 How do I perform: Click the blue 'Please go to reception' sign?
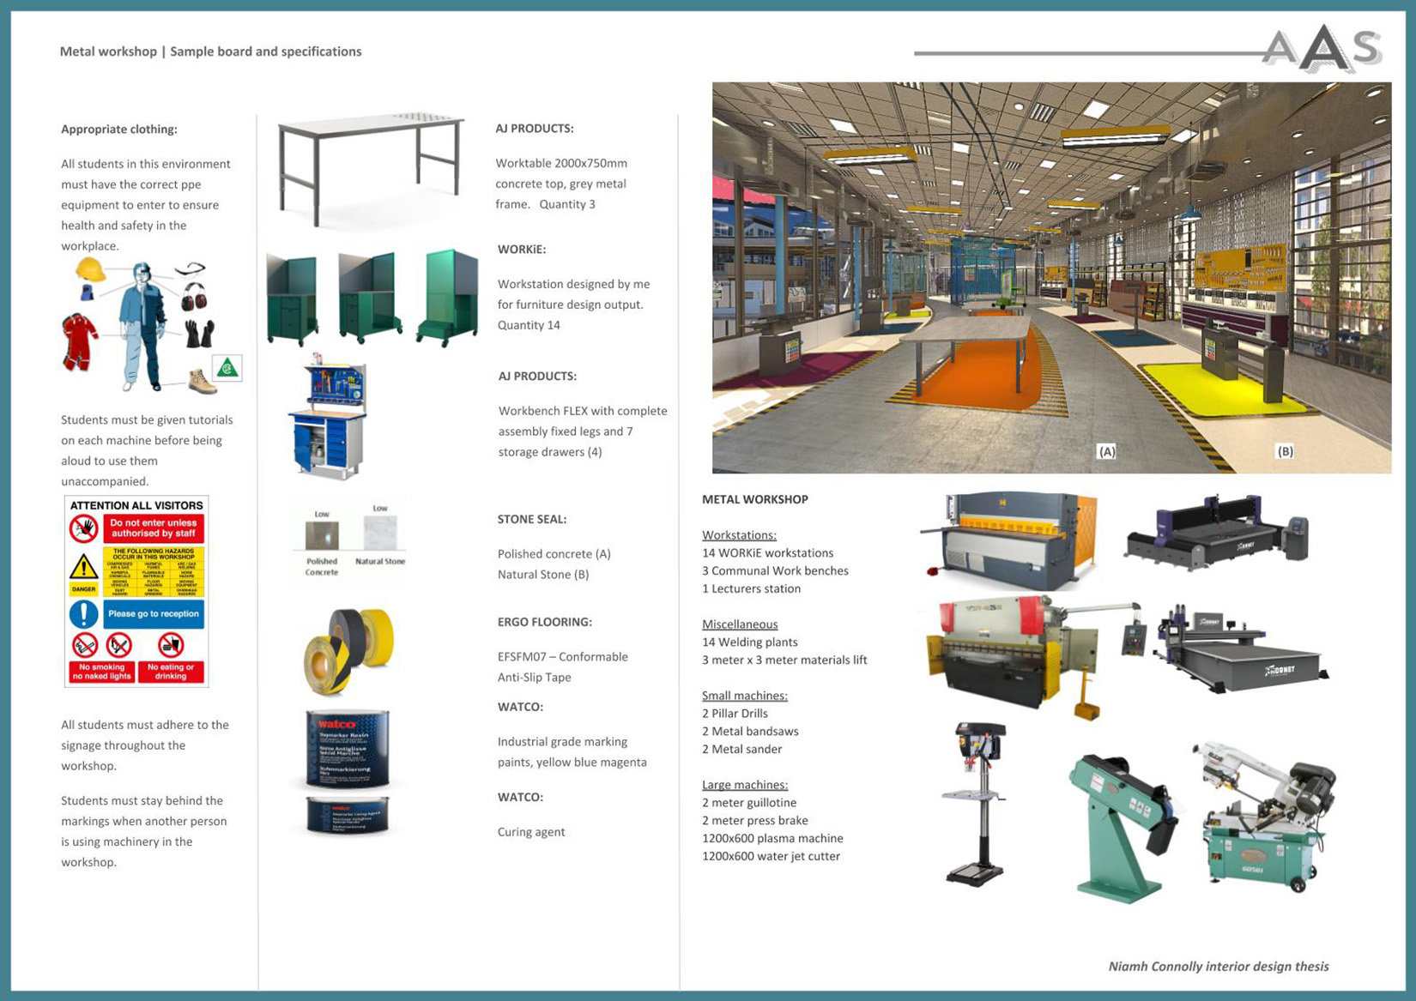click(x=153, y=614)
